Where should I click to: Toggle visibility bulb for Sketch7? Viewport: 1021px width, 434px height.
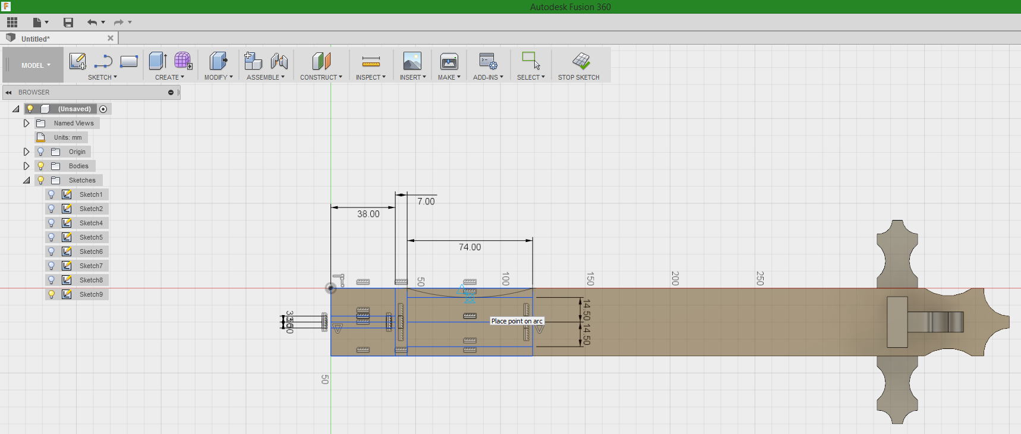51,266
